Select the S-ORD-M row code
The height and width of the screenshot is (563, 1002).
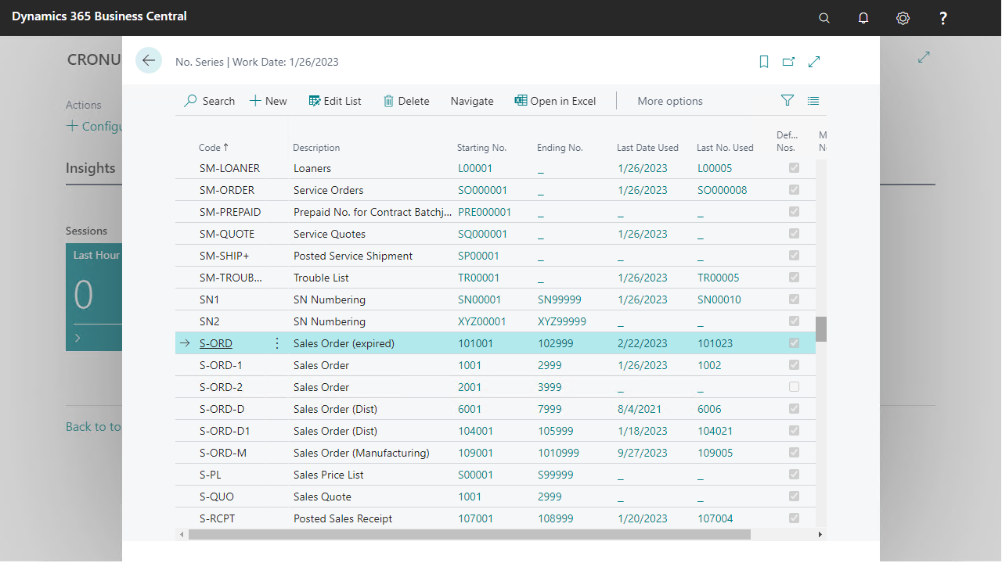click(x=223, y=453)
